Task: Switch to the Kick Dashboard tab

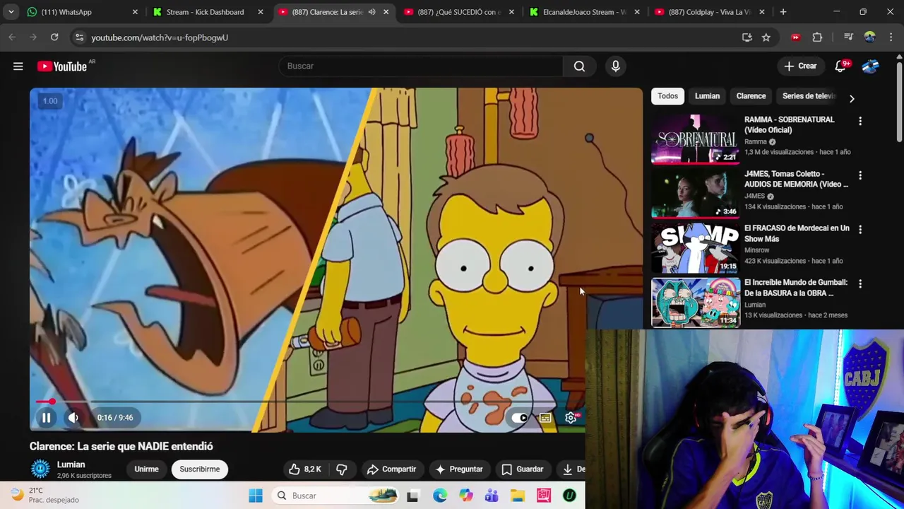Action: tap(208, 12)
